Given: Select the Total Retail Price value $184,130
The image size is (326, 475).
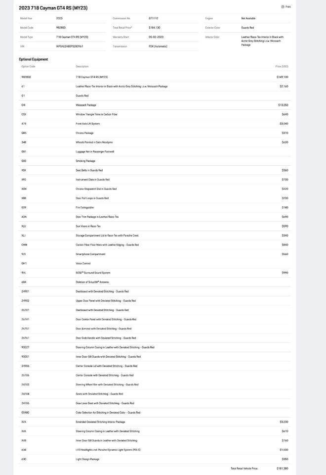Looking at the screenshot, I should click(154, 28).
